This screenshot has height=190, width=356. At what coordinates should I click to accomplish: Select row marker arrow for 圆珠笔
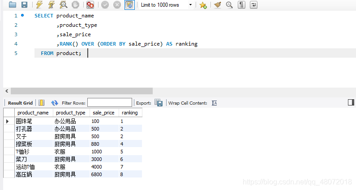click(x=8, y=121)
